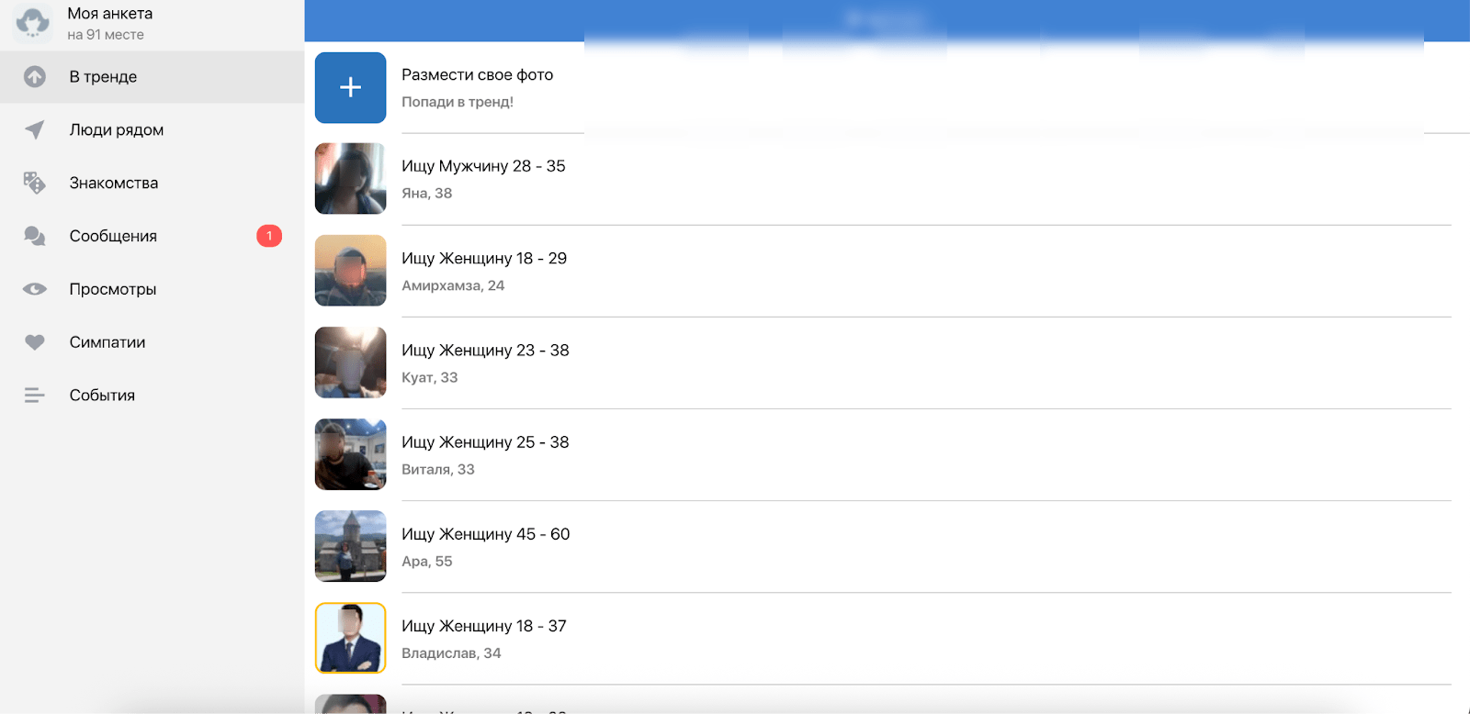Open the 'Симпатии' menu entry
This screenshot has width=1470, height=714.
[107, 342]
